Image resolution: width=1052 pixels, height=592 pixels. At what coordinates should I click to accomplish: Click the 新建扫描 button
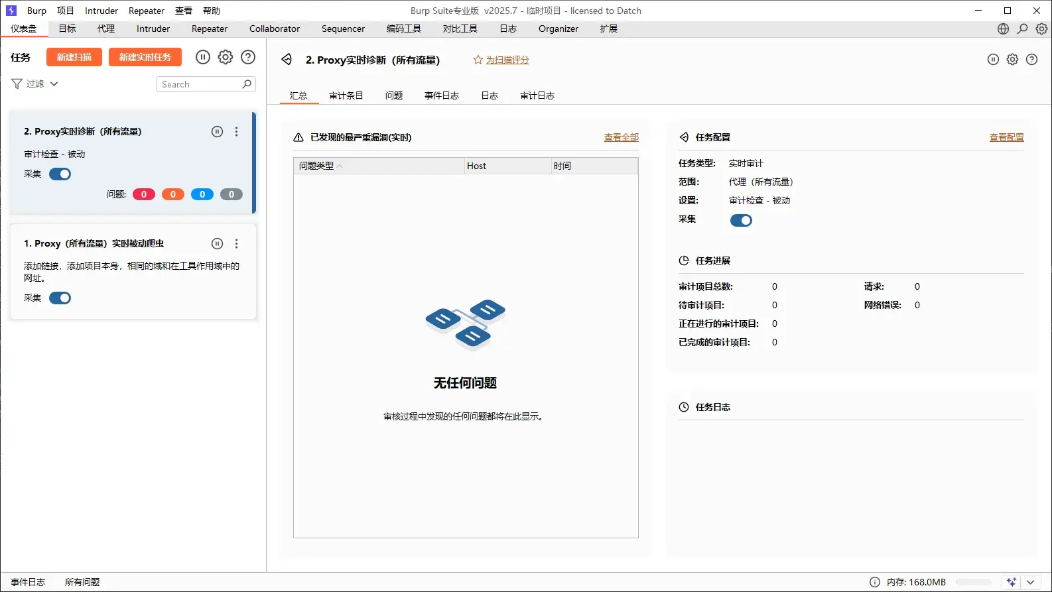(74, 57)
